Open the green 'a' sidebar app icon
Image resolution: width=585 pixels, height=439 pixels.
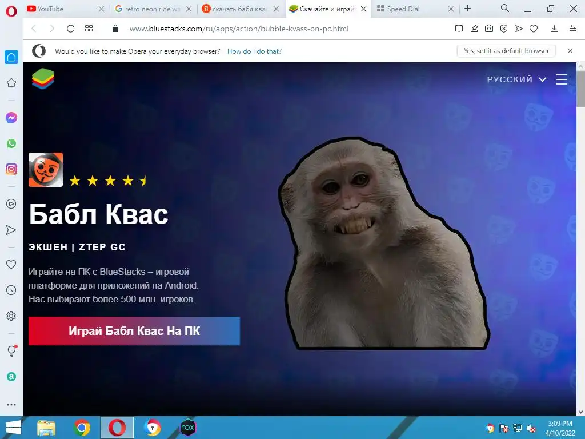tap(11, 377)
